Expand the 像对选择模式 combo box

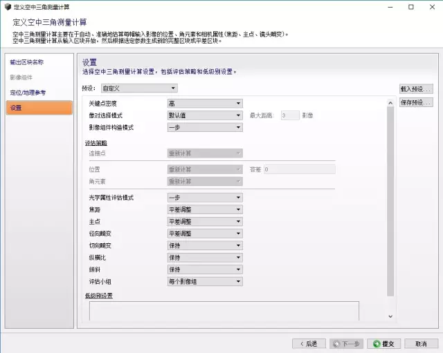205,115
